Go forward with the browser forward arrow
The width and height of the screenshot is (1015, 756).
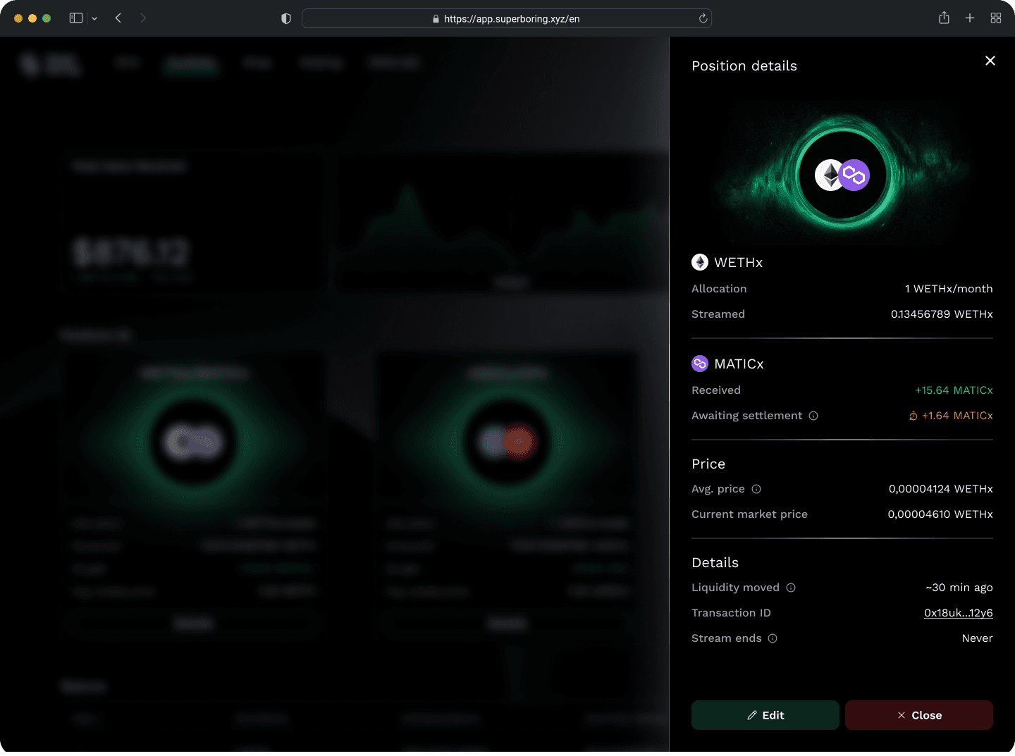[x=143, y=18]
